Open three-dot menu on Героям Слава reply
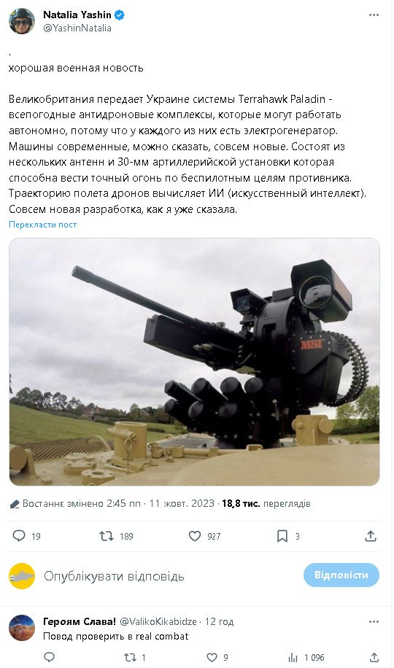The image size is (394, 668). click(x=374, y=621)
